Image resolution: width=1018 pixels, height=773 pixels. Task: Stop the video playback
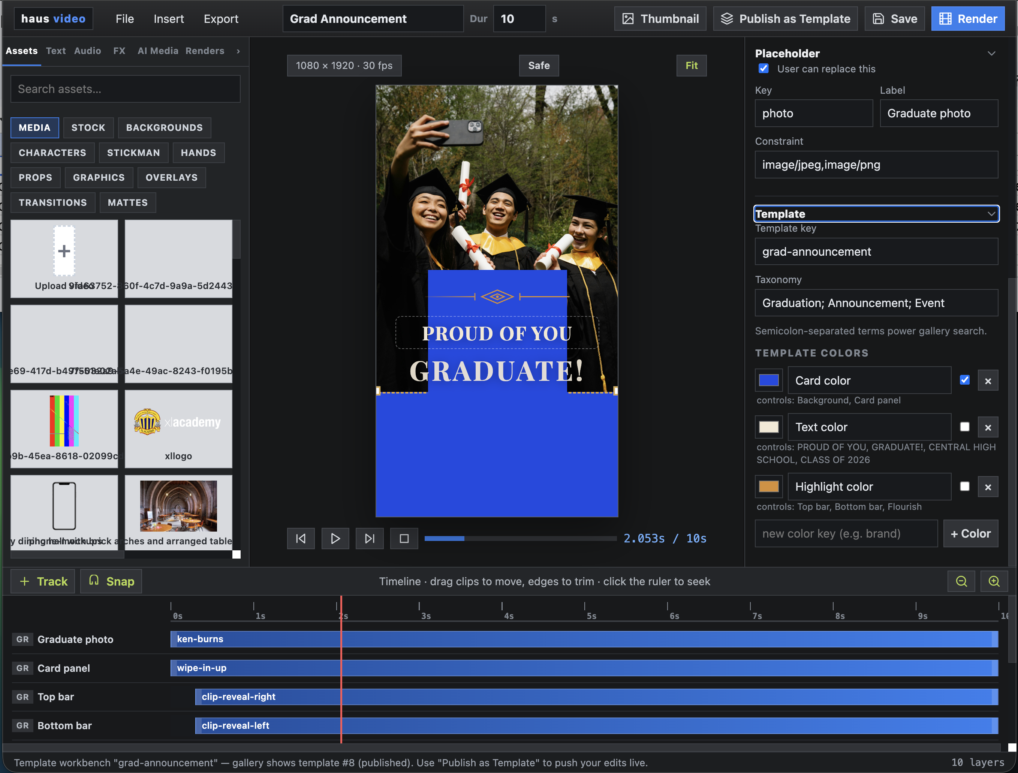point(404,538)
